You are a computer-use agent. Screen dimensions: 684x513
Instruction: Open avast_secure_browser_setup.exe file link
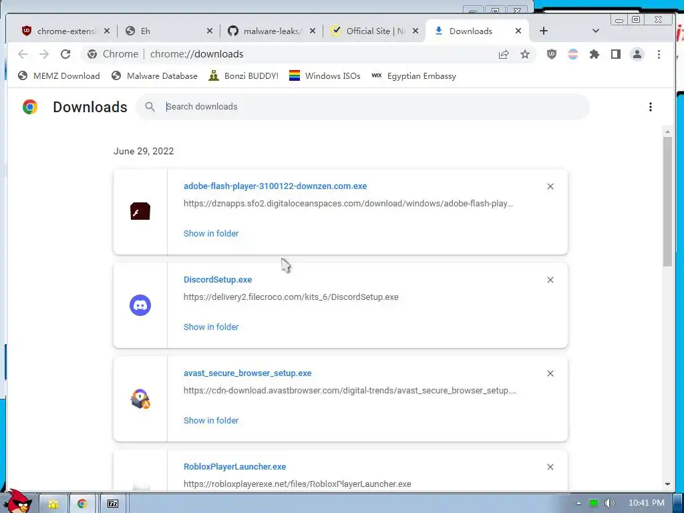247,373
